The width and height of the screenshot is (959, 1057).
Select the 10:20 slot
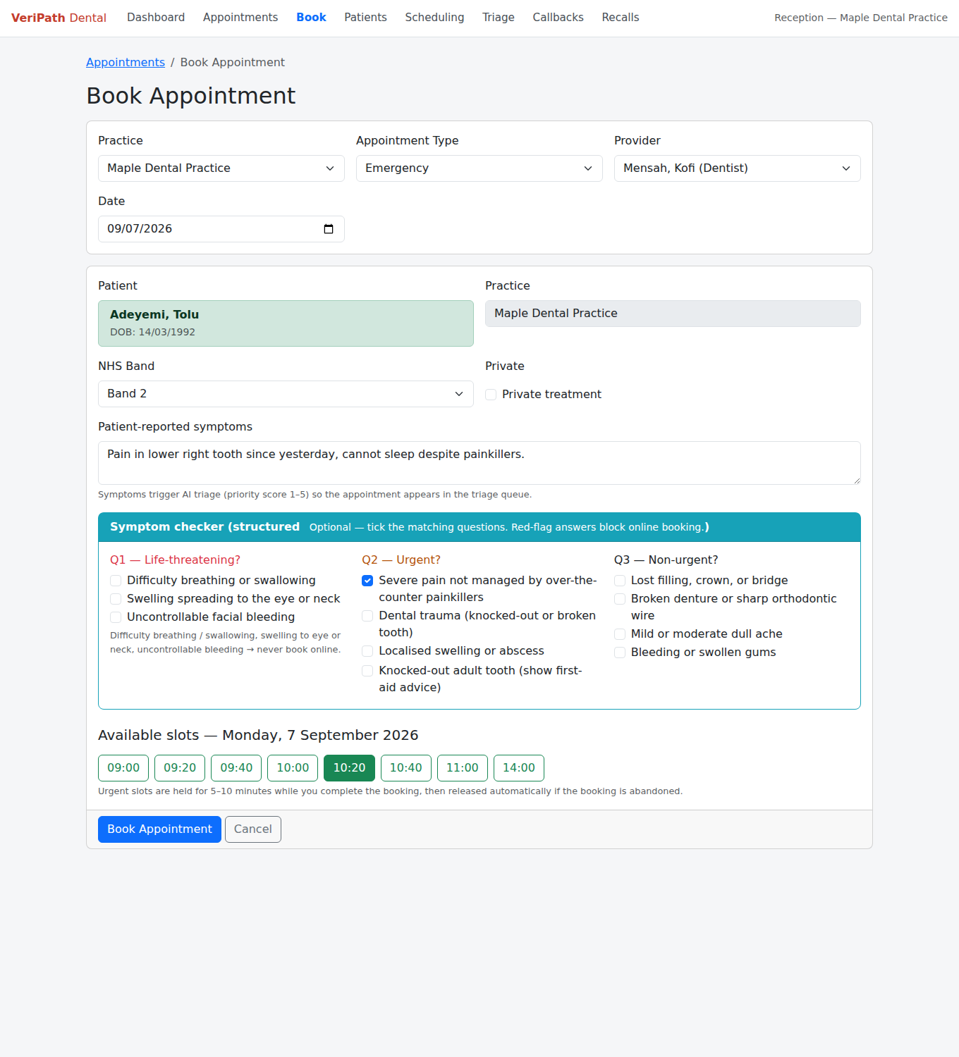pos(349,768)
